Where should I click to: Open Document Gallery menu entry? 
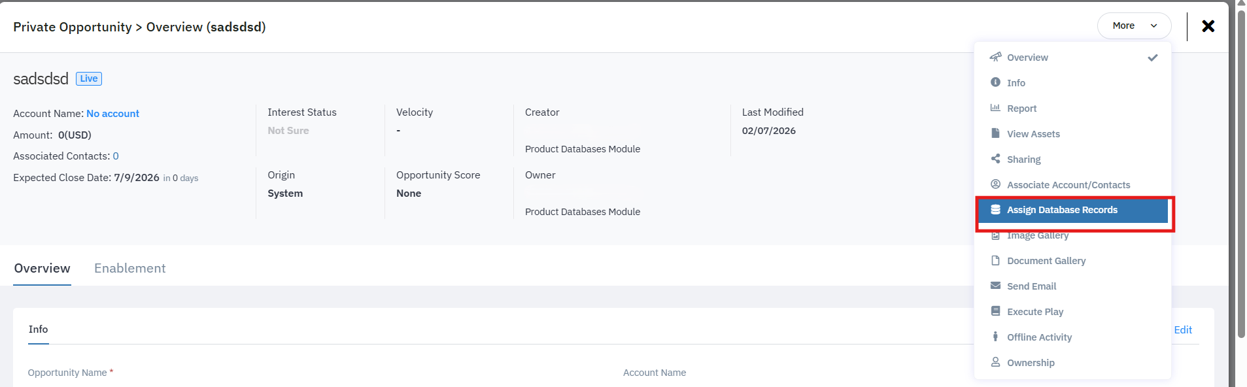coord(1072,261)
